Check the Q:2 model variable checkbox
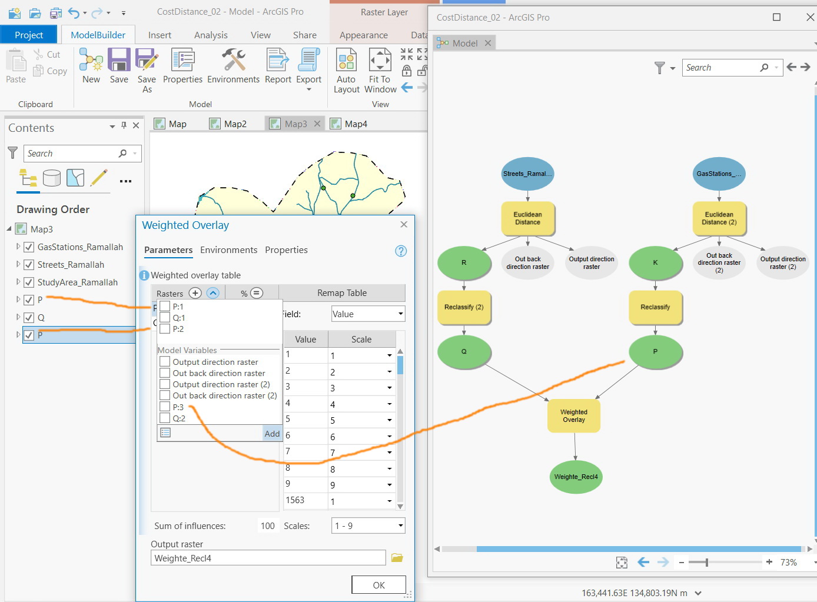This screenshot has width=817, height=602. point(165,418)
